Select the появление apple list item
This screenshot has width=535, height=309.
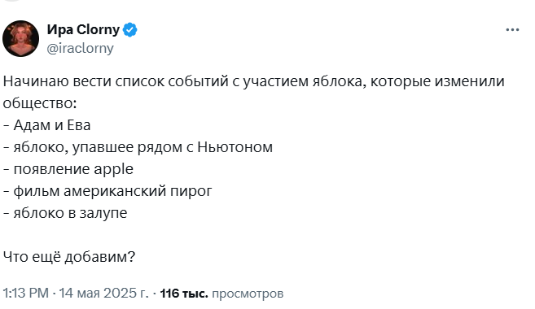click(68, 169)
